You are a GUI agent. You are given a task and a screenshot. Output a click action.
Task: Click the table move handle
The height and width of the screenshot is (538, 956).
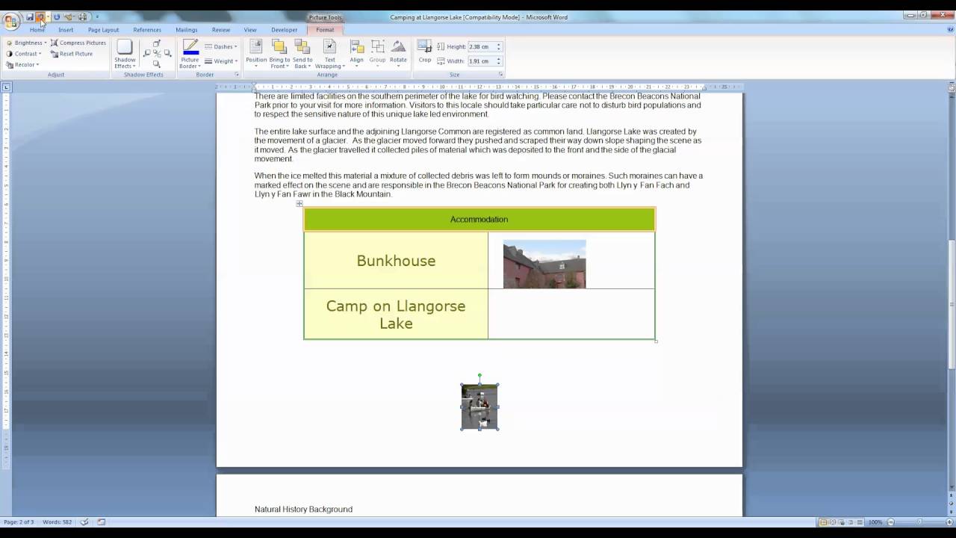(299, 203)
